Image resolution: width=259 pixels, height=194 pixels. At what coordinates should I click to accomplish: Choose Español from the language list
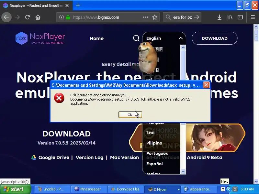[154, 164]
